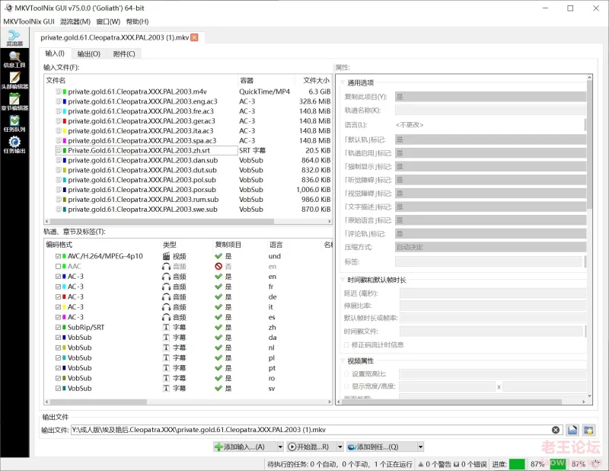Click the headphone icon of AAC track
Viewport: 609px width, 471px height.
pyautogui.click(x=166, y=267)
